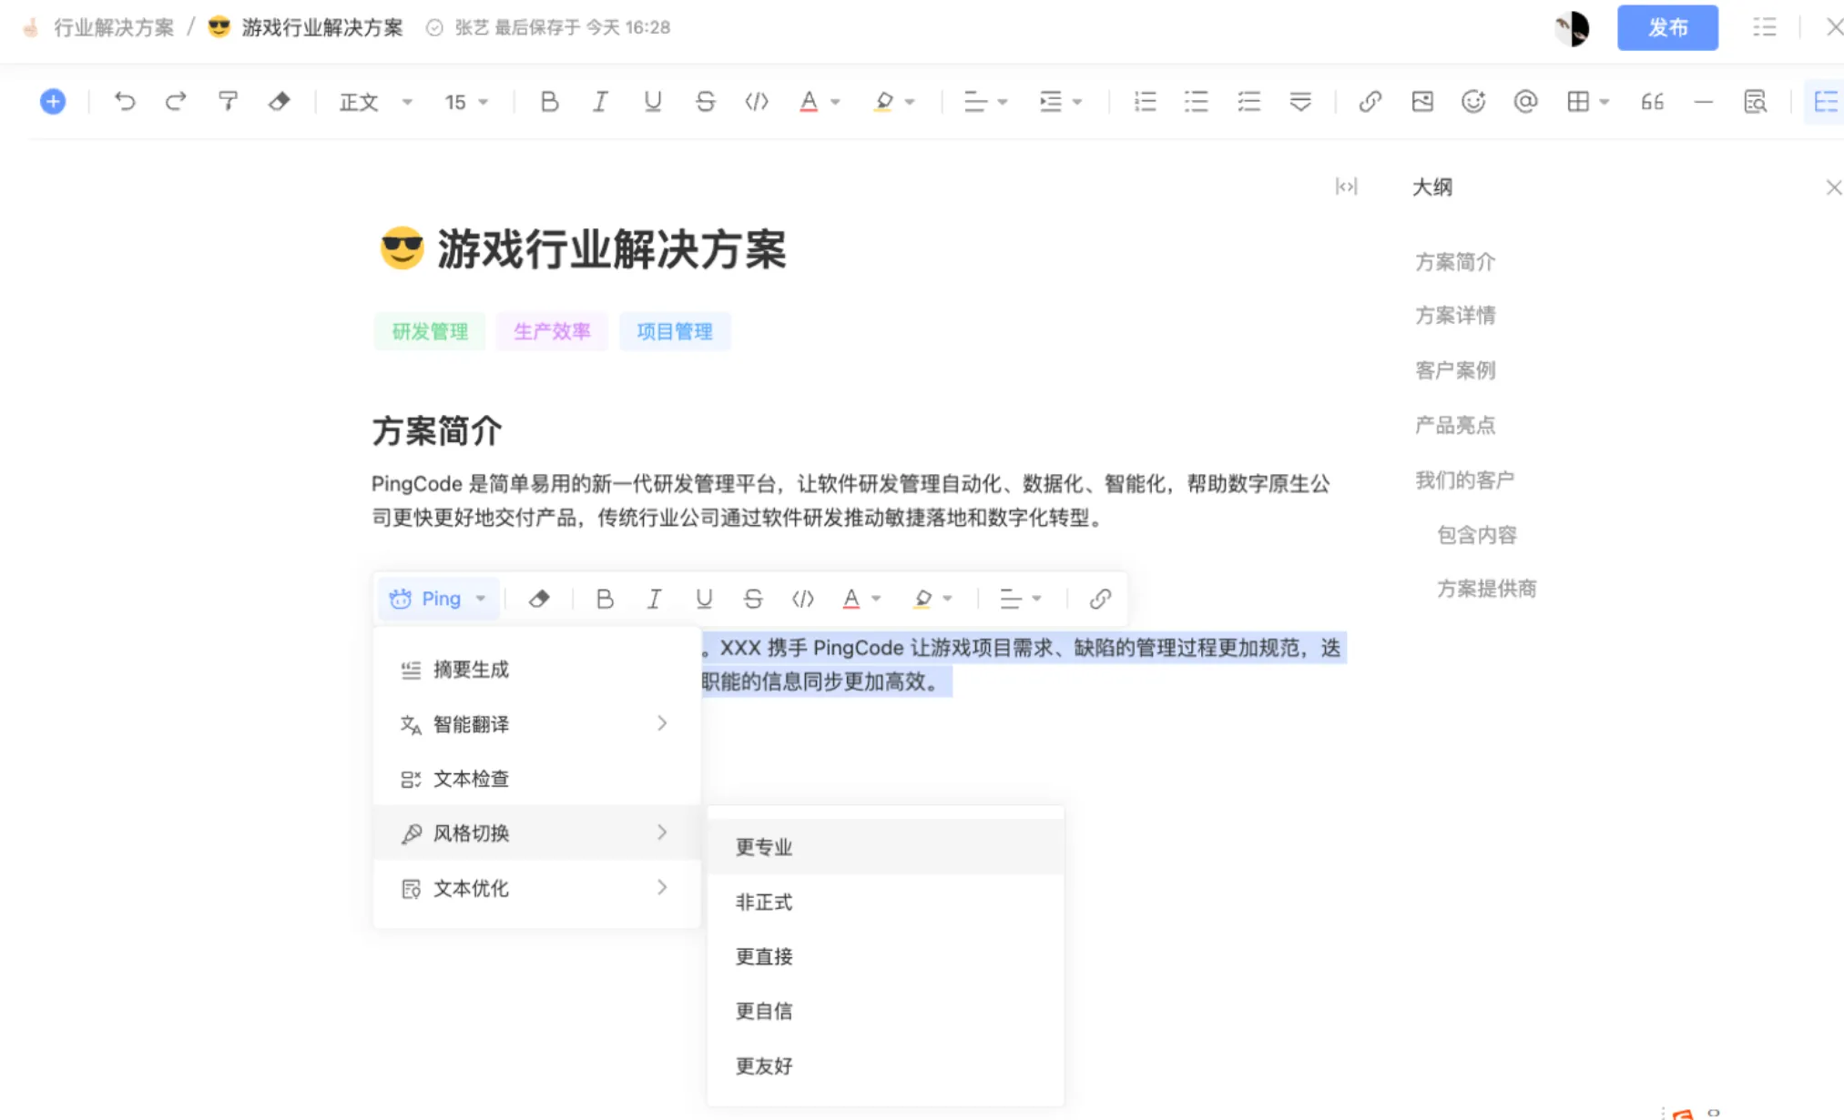Open the indent options dropdown
The image size is (1844, 1120).
[1060, 102]
